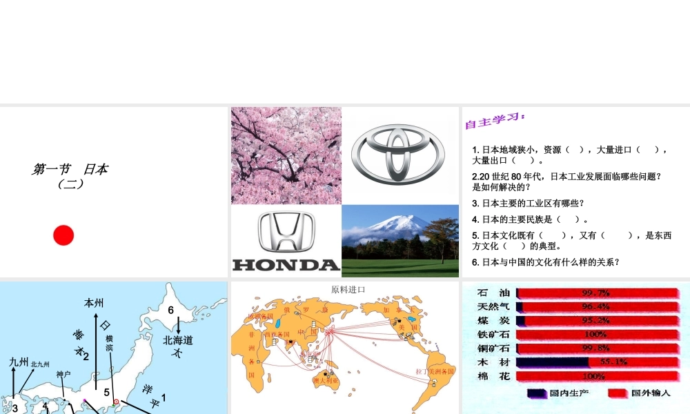Image resolution: width=690 pixels, height=414 pixels.
Task: Click the 铜矿石 row label
Action: [x=493, y=348]
